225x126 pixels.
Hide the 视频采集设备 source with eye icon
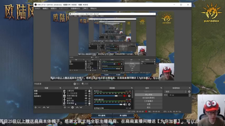86,96
